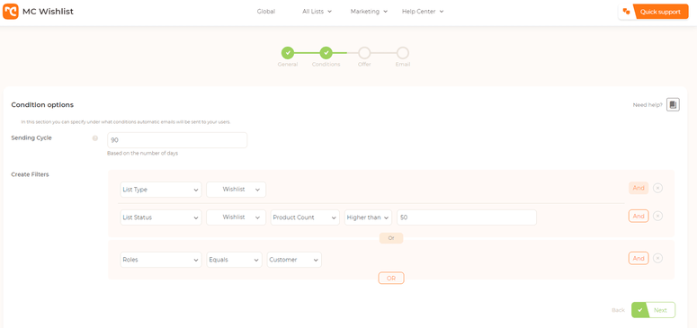Click the Need help? text
This screenshot has width=697, height=328.
(648, 105)
